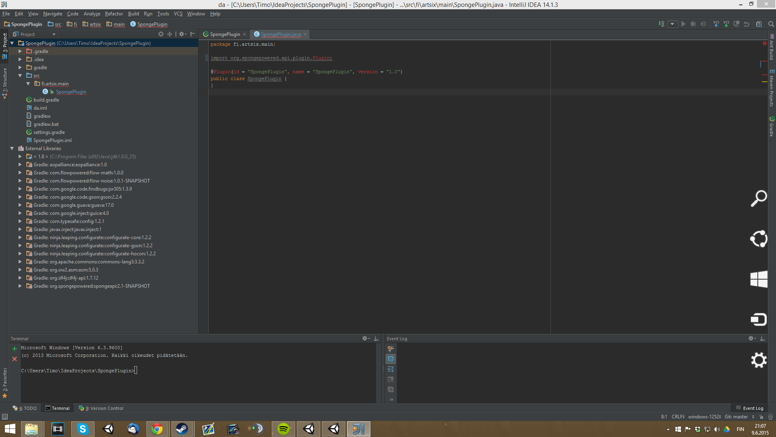Expand the .idea folder
This screenshot has width=776, height=437.
coord(20,59)
